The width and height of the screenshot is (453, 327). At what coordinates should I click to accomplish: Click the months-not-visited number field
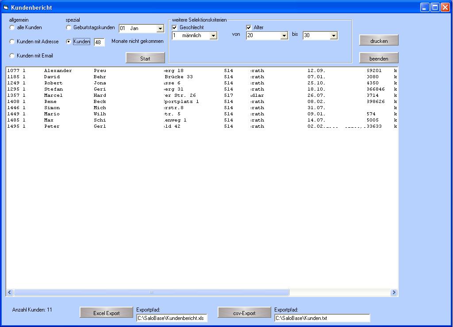pyautogui.click(x=99, y=42)
